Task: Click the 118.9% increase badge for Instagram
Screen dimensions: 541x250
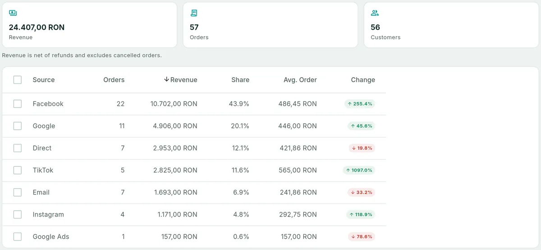Action: click(361, 214)
